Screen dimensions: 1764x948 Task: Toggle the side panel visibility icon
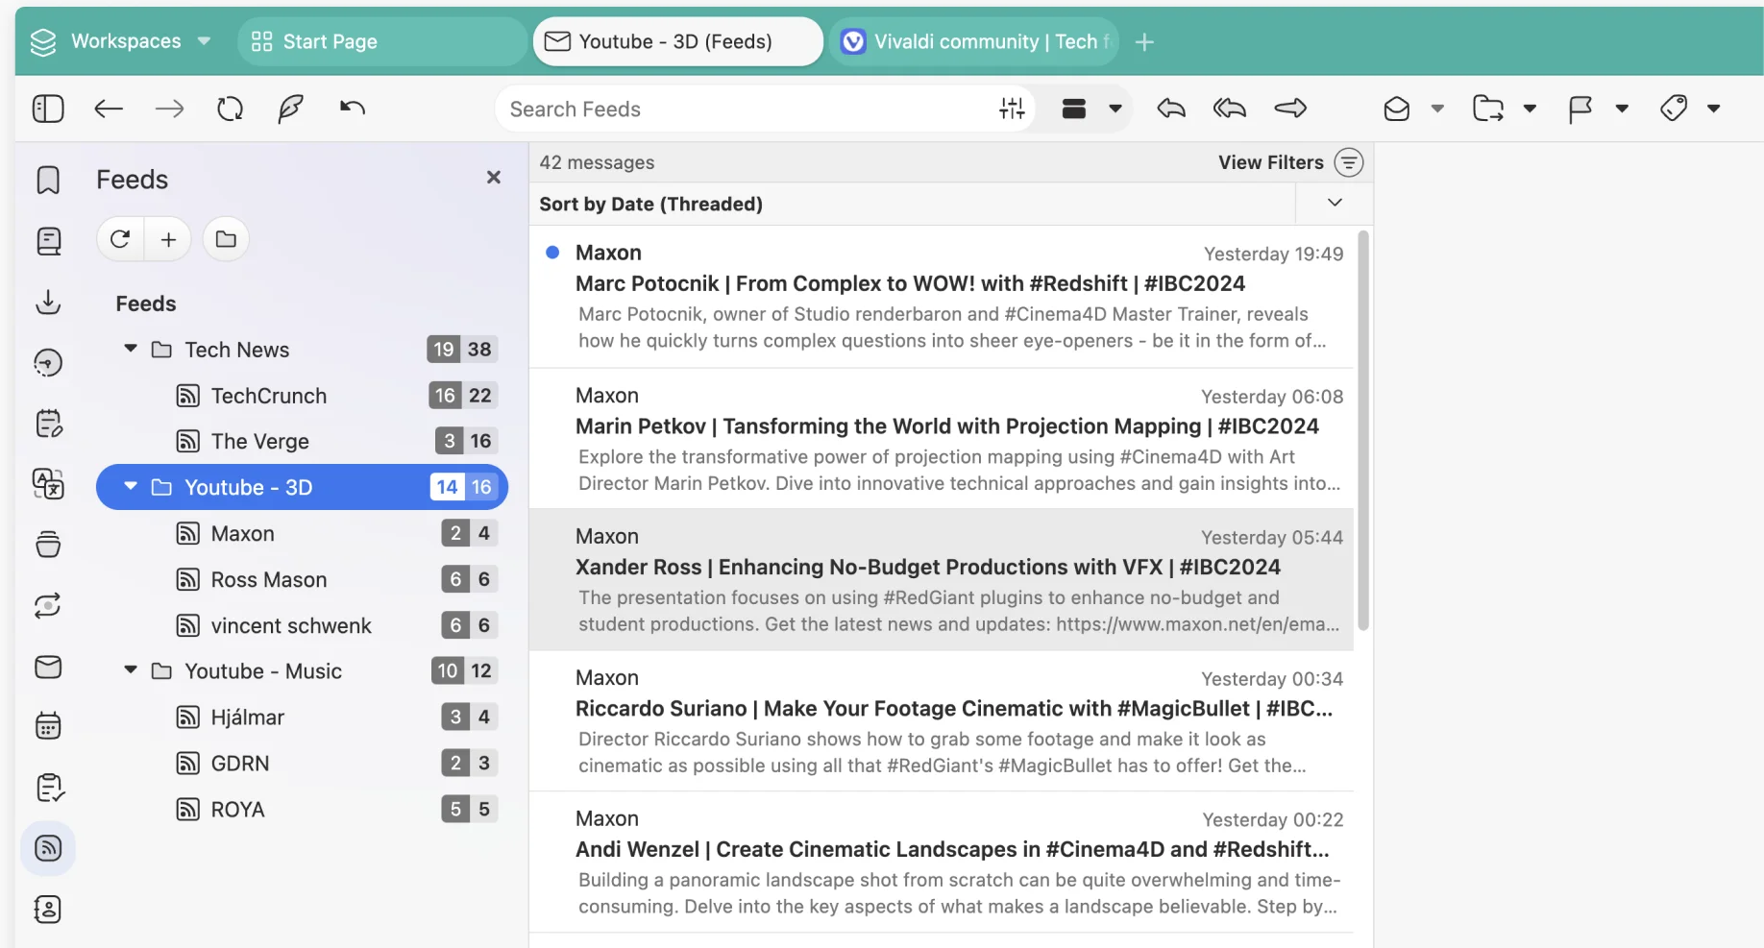(48, 109)
